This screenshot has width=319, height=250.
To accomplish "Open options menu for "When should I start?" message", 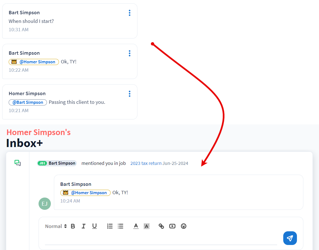I will coord(129,13).
